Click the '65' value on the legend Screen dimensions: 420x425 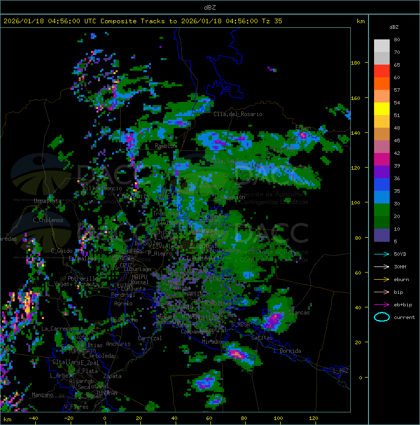(397, 65)
